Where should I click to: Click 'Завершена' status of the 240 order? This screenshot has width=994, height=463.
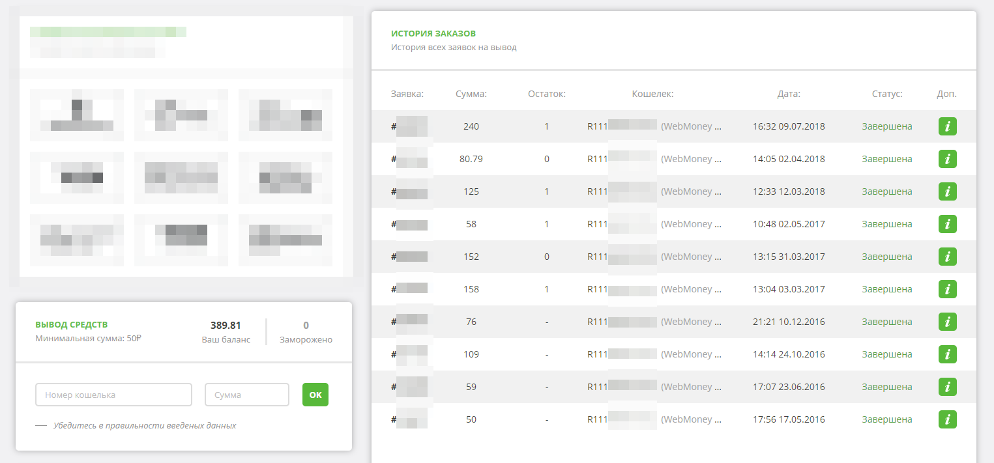[x=886, y=126]
